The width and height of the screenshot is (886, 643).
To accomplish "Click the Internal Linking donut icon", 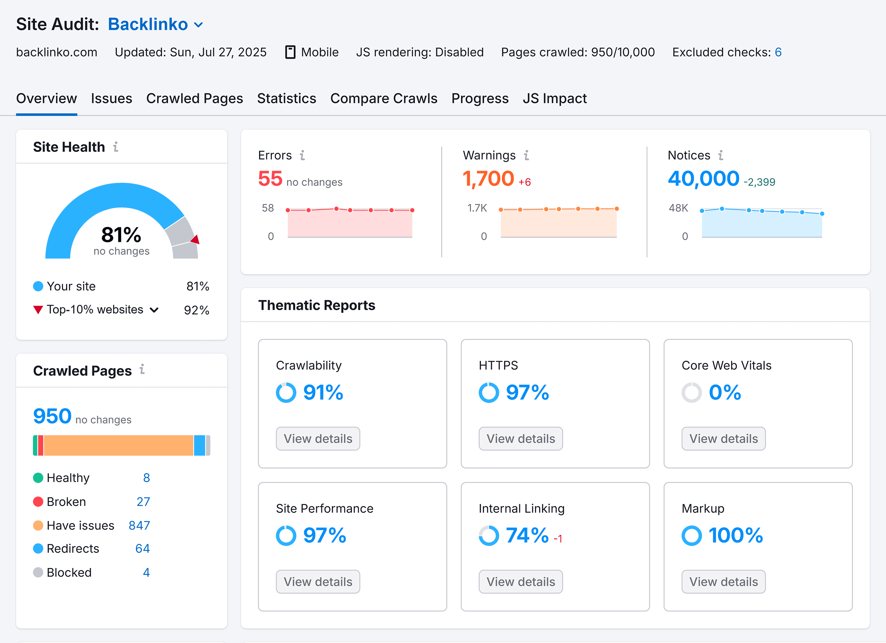I will click(489, 535).
